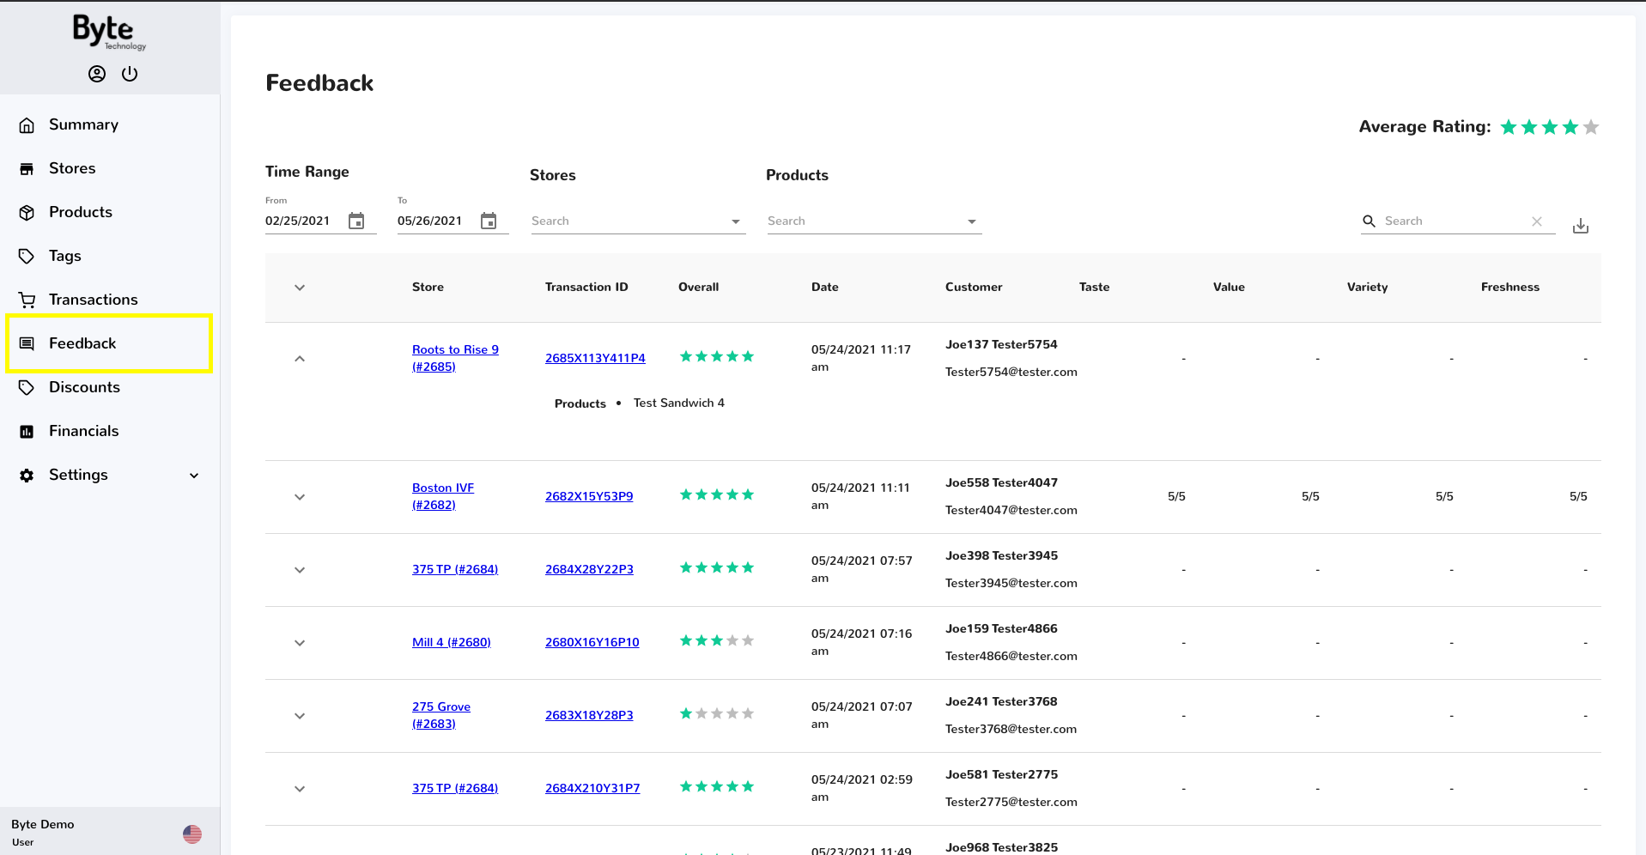The image size is (1646, 855).
Task: Click the 275 Grove one-star rating
Action: click(x=717, y=714)
